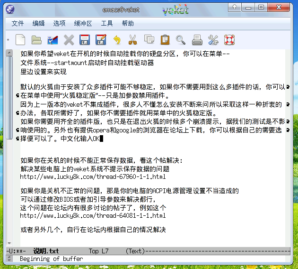This screenshot has height=269, width=298.
Task: Close the emacs window
Action: [279, 7]
